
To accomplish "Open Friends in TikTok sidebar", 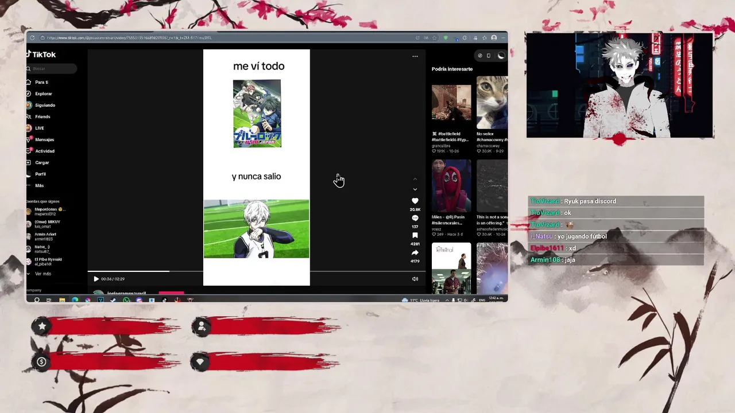I will pos(39,116).
